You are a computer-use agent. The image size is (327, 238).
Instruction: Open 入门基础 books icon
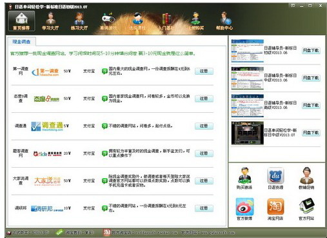click(x=166, y=21)
